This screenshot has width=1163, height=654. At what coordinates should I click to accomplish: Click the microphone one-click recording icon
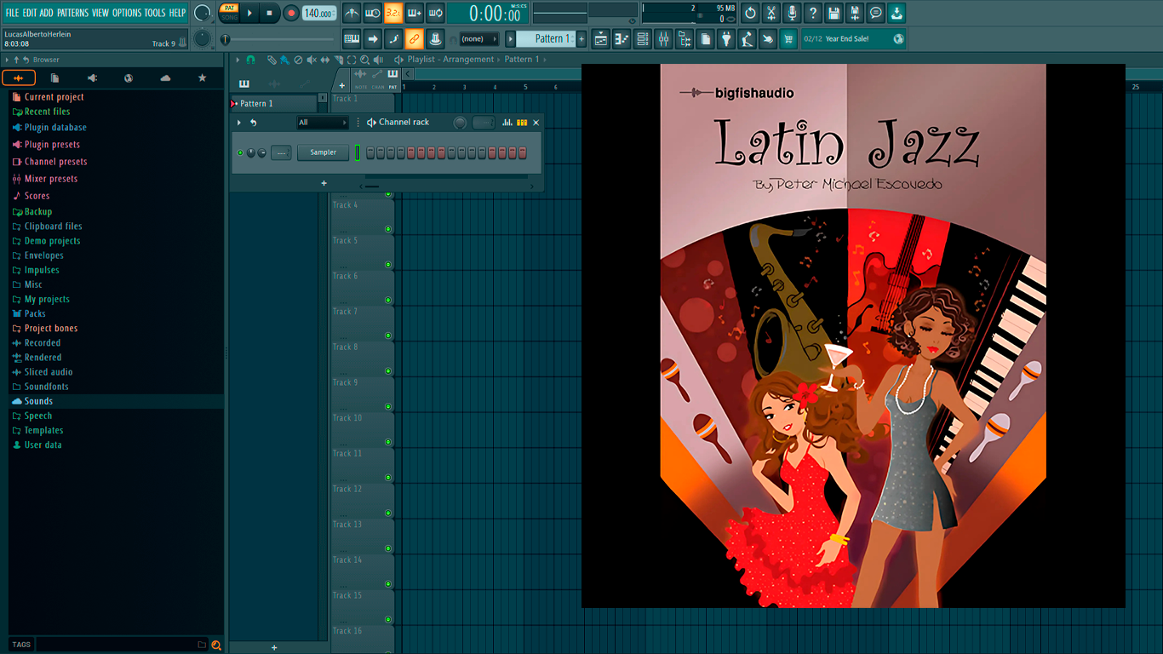792,13
